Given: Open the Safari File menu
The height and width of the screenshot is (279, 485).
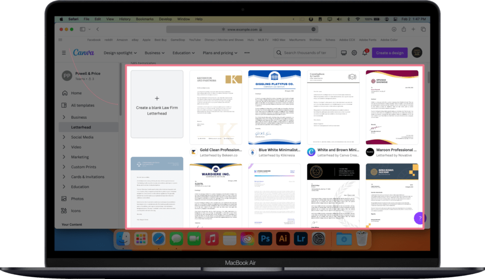Looking at the screenshot, I should 86,19.
